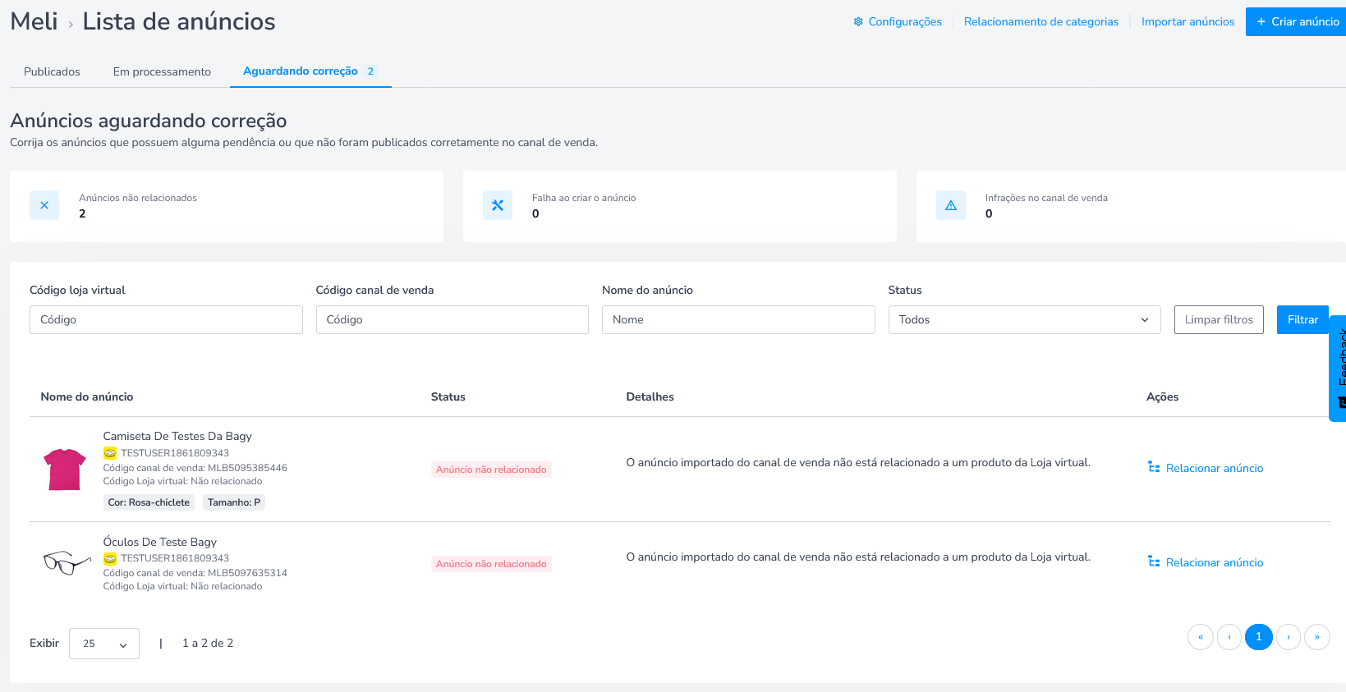The image size is (1346, 692).
Task: Click Detalhes column header
Action: (650, 396)
